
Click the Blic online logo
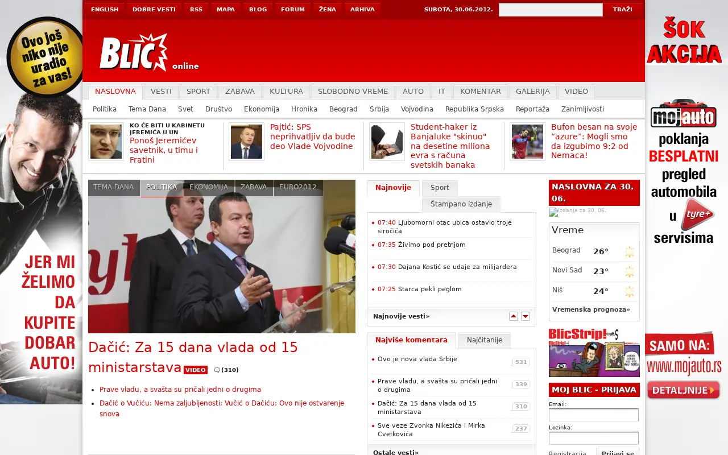point(149,53)
